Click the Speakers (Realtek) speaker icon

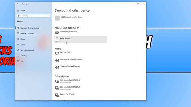pyautogui.click(x=57, y=67)
